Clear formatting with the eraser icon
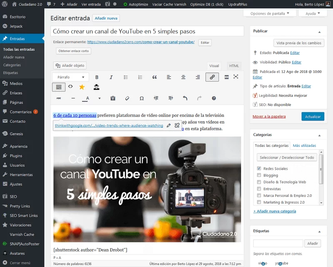Screen dimensions: 333x267 coord(127,98)
